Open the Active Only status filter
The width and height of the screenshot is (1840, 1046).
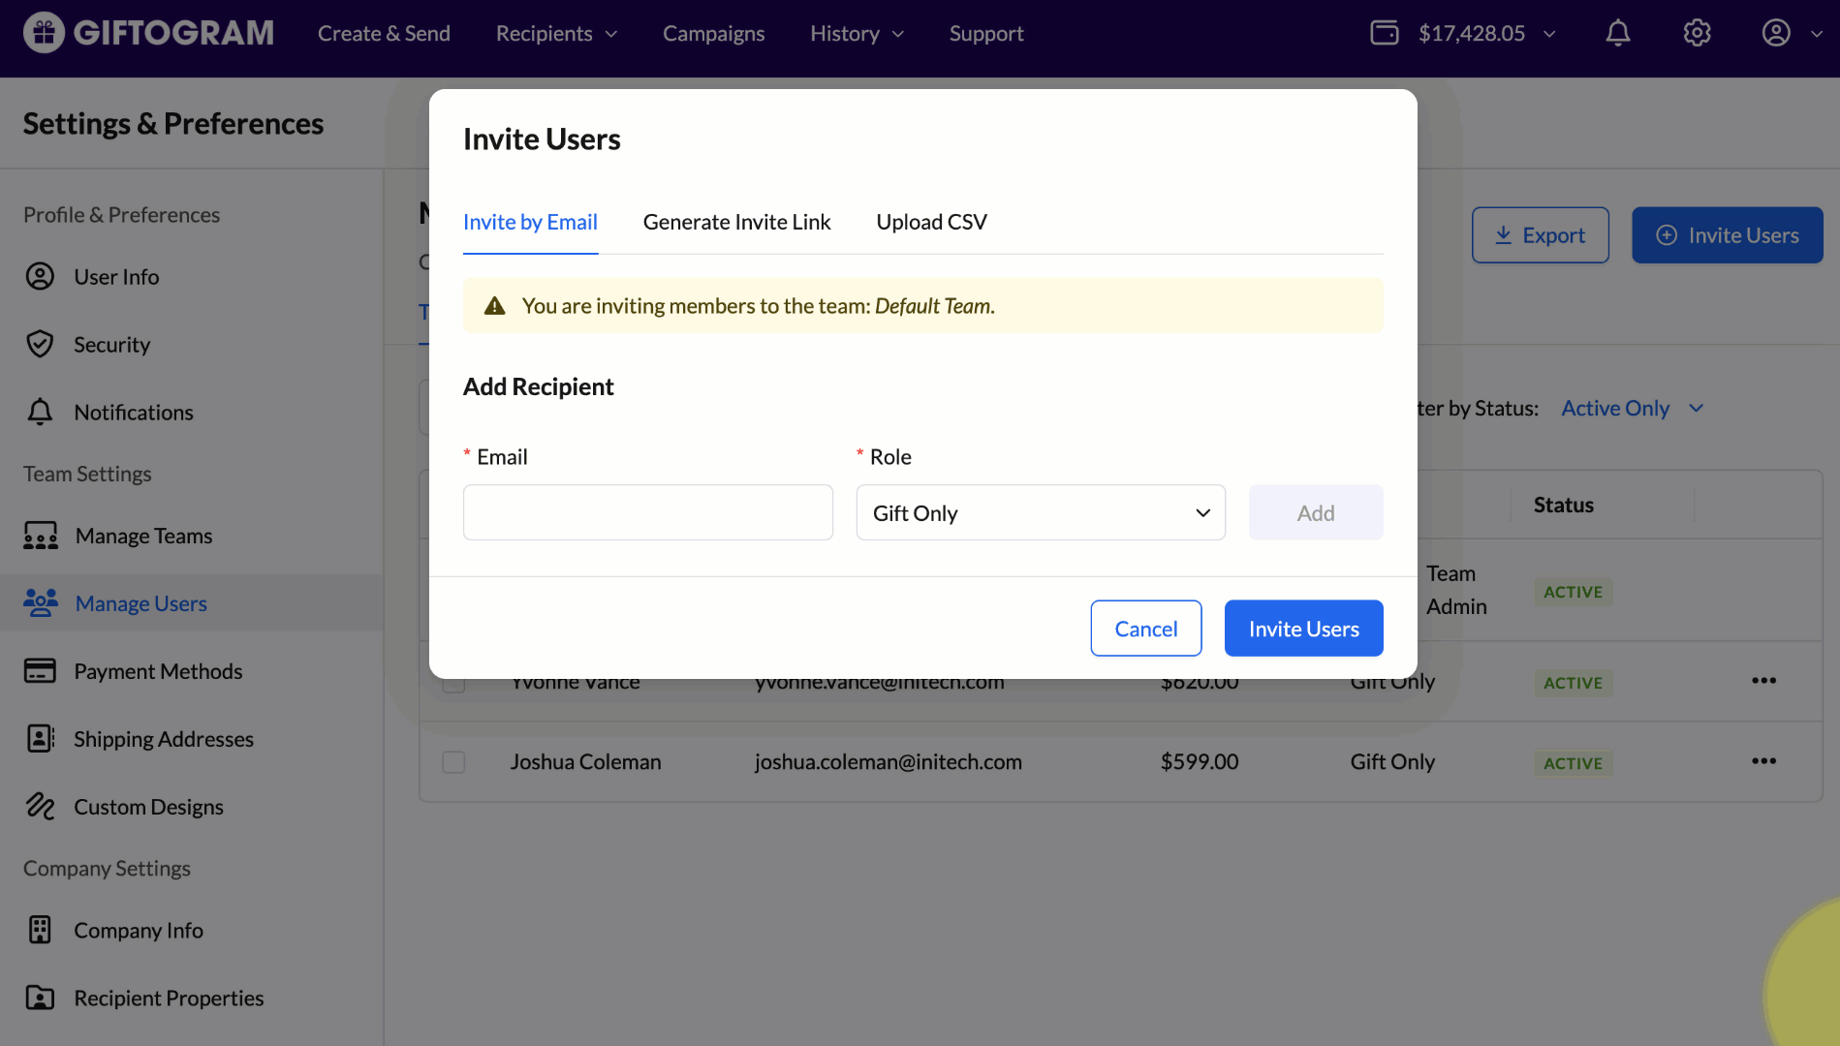(x=1632, y=409)
